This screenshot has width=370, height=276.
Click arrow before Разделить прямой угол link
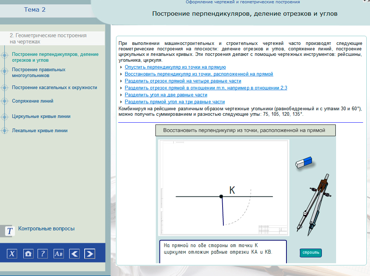[x=121, y=102]
